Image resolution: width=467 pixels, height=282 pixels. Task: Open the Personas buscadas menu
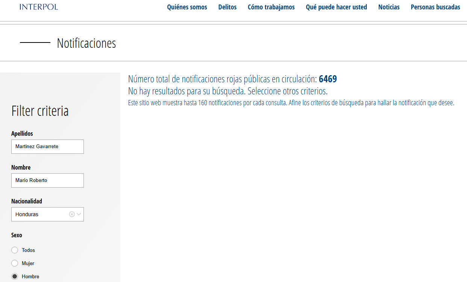point(435,7)
